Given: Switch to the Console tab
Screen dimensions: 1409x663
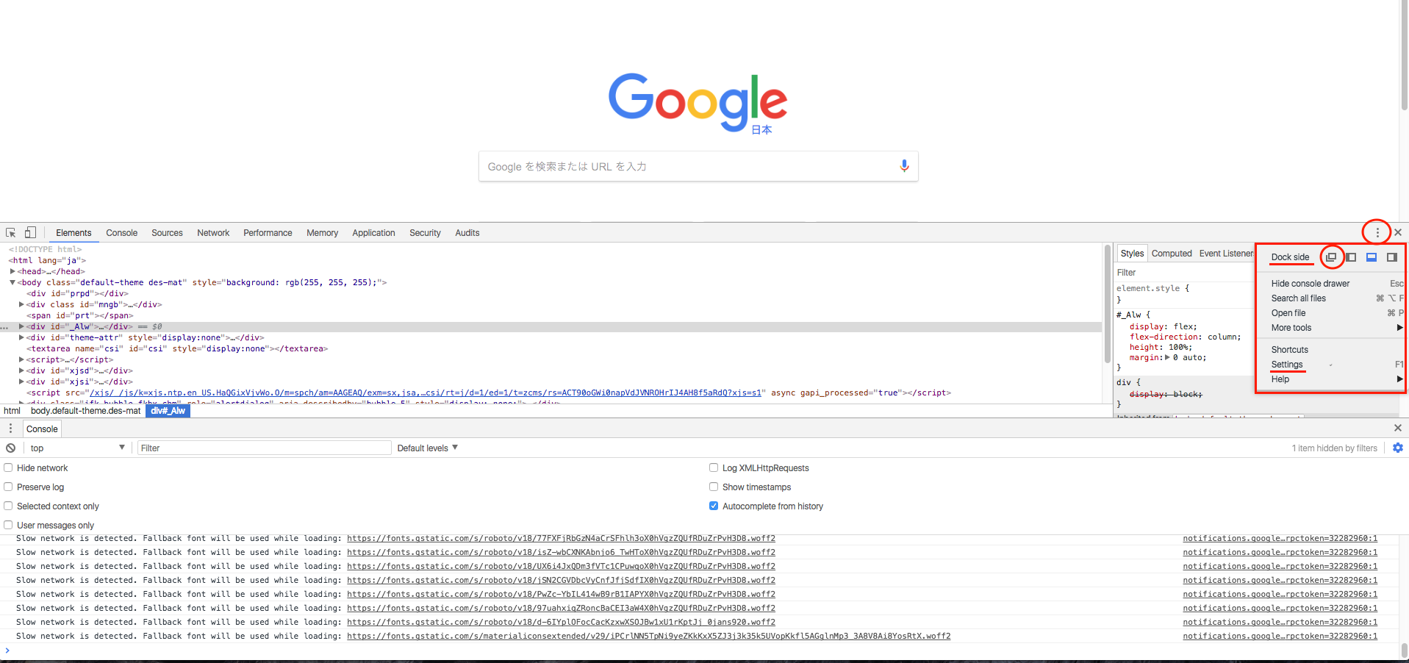Looking at the screenshot, I should 122,233.
